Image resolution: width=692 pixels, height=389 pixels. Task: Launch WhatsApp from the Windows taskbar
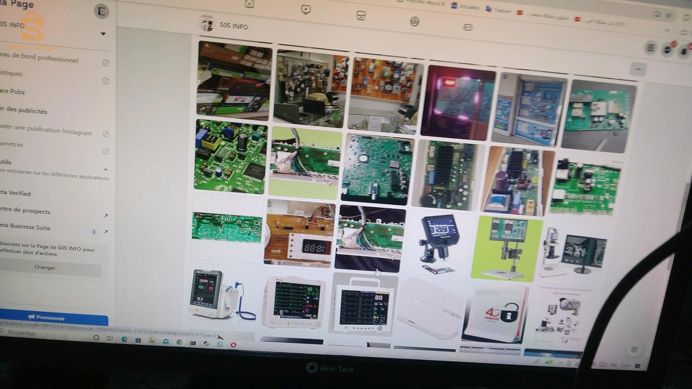coord(220,344)
